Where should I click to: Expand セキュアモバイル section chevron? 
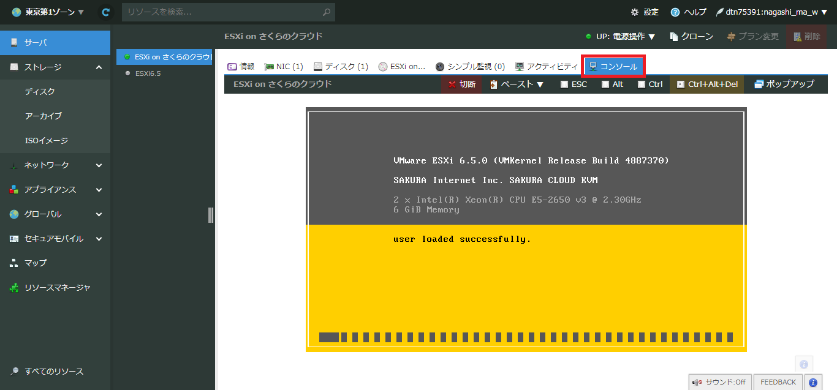click(x=99, y=239)
